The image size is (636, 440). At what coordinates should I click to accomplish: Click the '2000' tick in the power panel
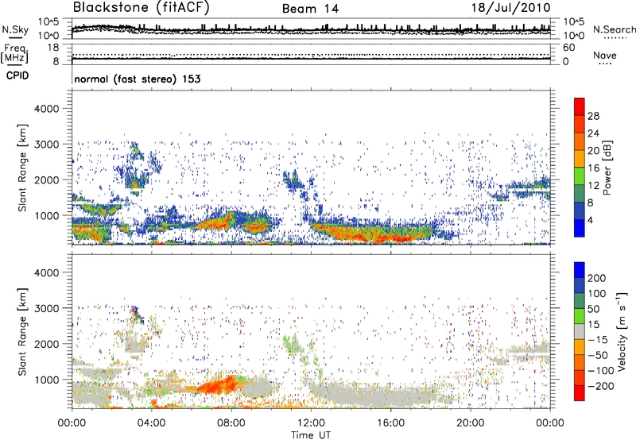tap(47, 179)
